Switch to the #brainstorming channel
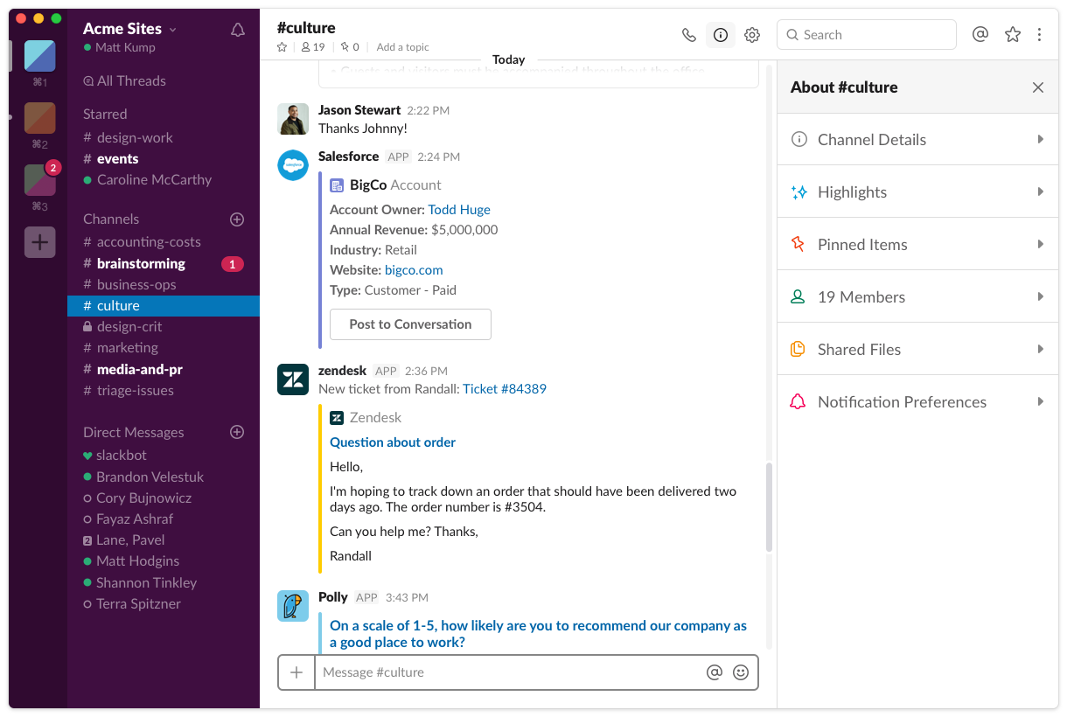This screenshot has width=1067, height=717. tap(143, 263)
